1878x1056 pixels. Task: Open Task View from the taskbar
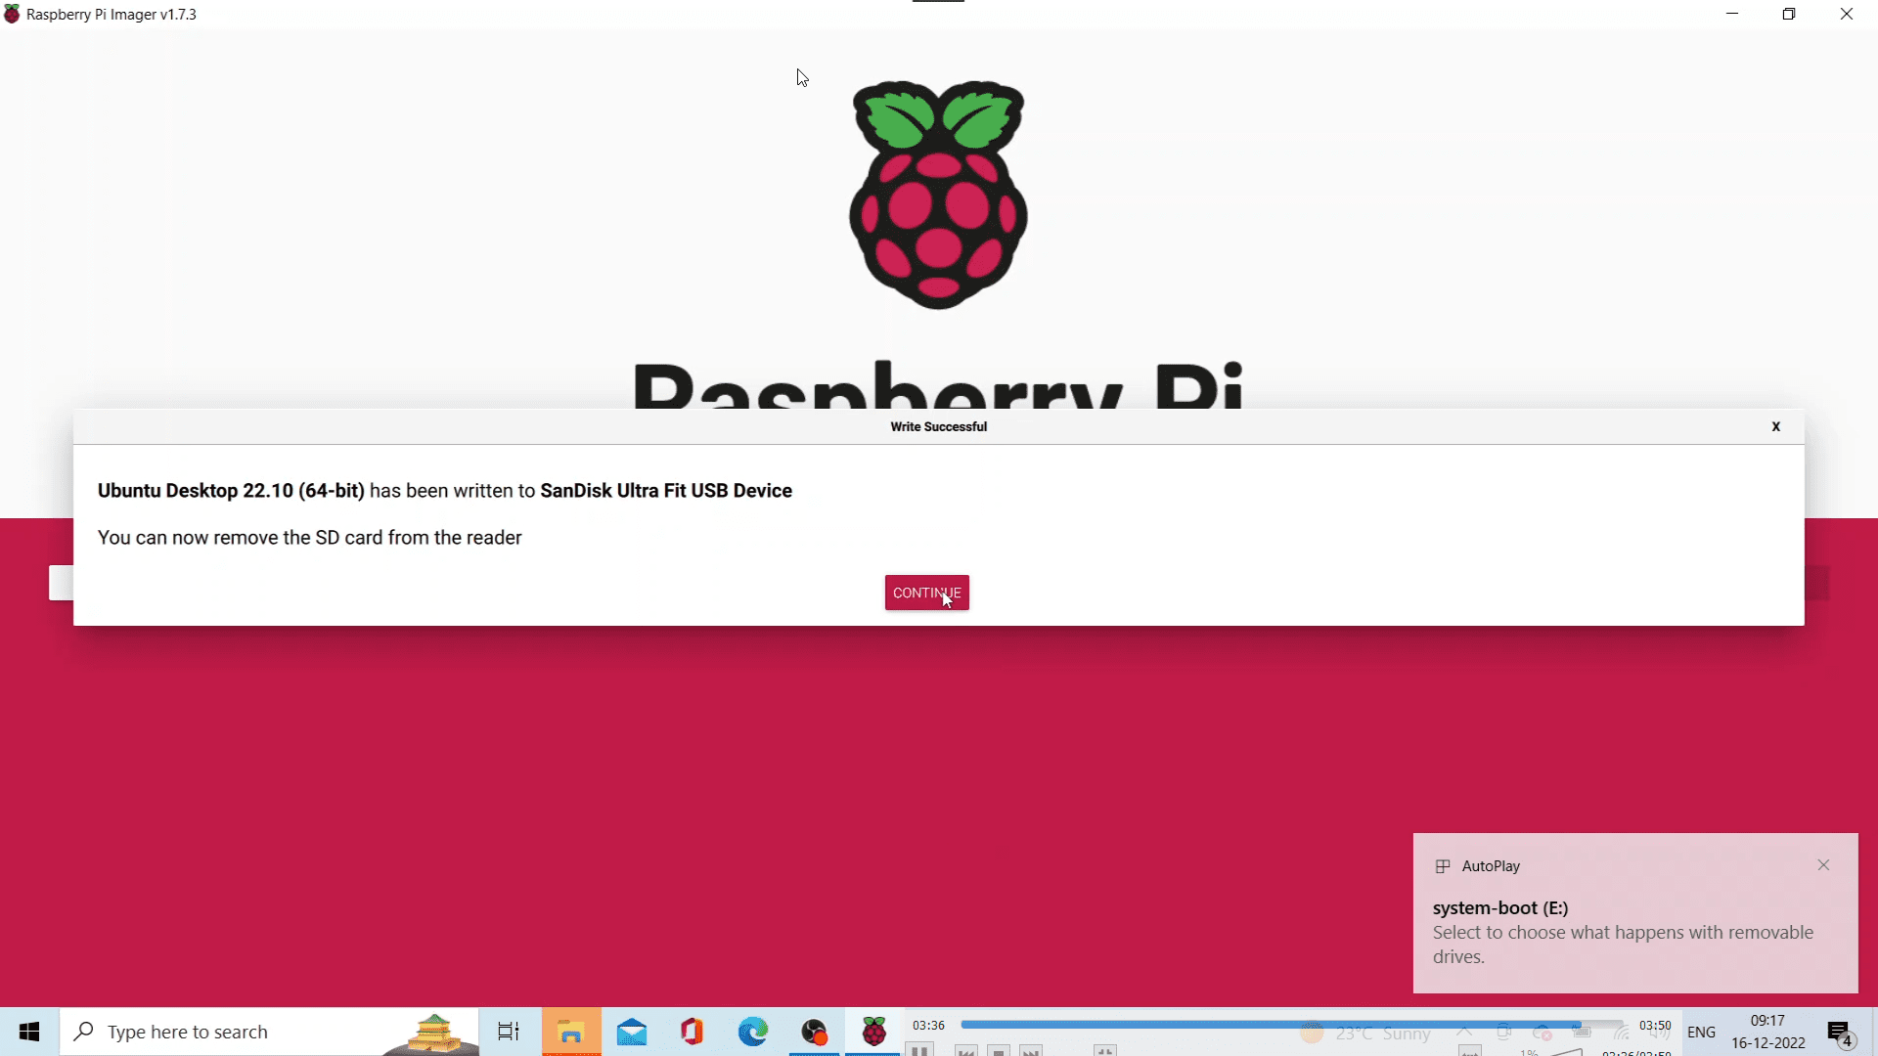click(x=509, y=1032)
